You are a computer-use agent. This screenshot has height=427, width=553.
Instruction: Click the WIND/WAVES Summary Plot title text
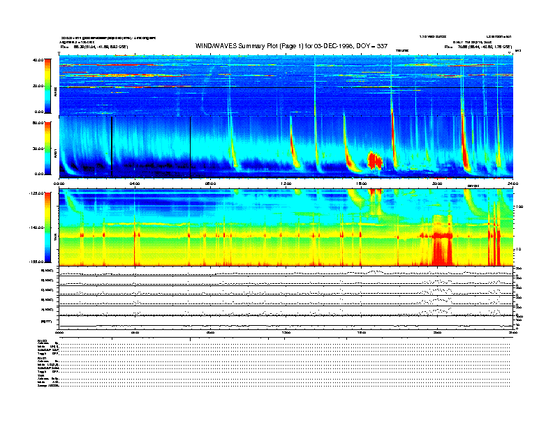click(291, 46)
